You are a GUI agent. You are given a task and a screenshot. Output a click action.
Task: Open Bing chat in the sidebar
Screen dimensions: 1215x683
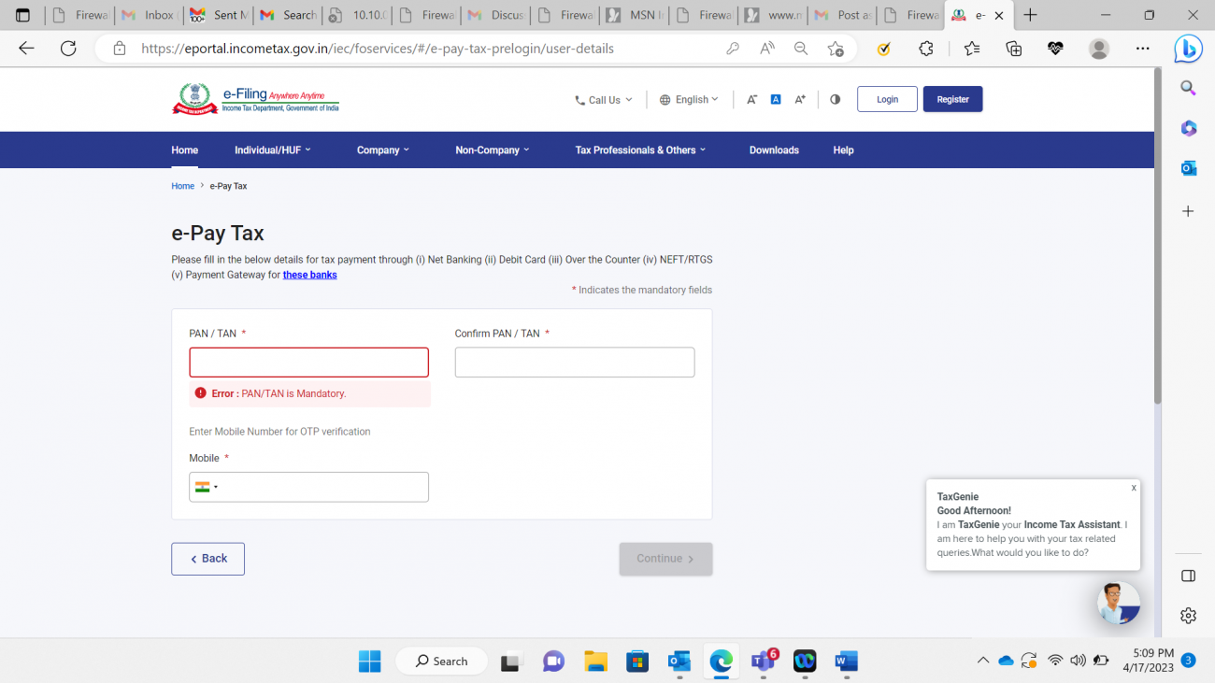pos(1187,48)
